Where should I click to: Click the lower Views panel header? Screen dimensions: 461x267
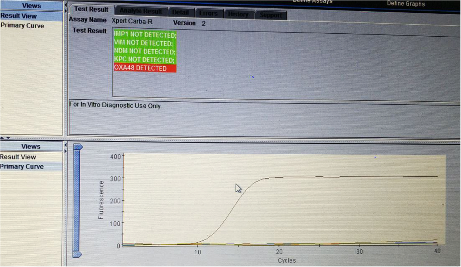point(31,146)
